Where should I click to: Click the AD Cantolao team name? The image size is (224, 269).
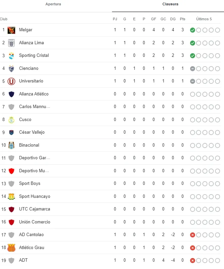[x=31, y=235]
